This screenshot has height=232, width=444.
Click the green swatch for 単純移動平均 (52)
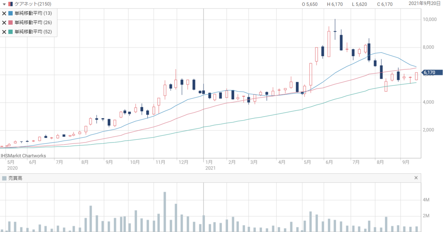[x=10, y=32]
